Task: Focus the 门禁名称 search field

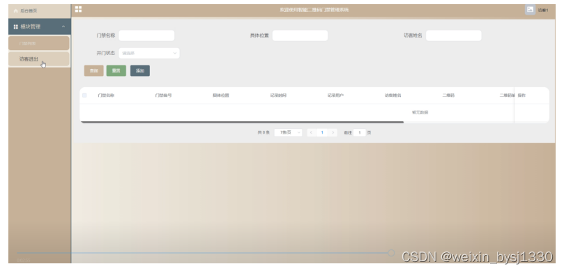Action: pos(146,36)
